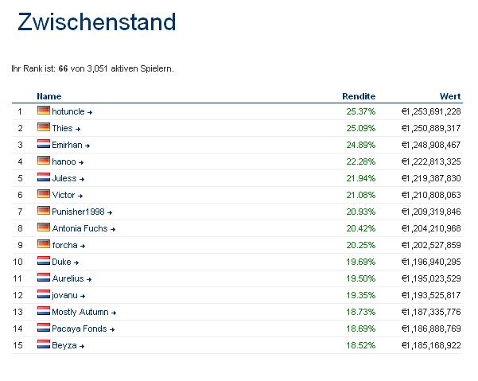Click the flag icon beside Antonia Fuchs
Screen dimensions: 478x381
click(x=43, y=228)
